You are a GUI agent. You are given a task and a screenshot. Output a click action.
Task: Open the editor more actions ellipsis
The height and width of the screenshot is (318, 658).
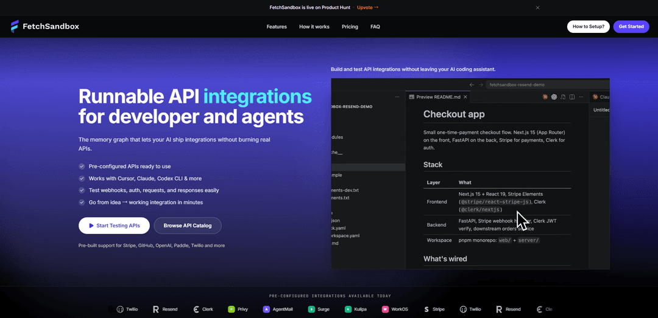pos(581,97)
